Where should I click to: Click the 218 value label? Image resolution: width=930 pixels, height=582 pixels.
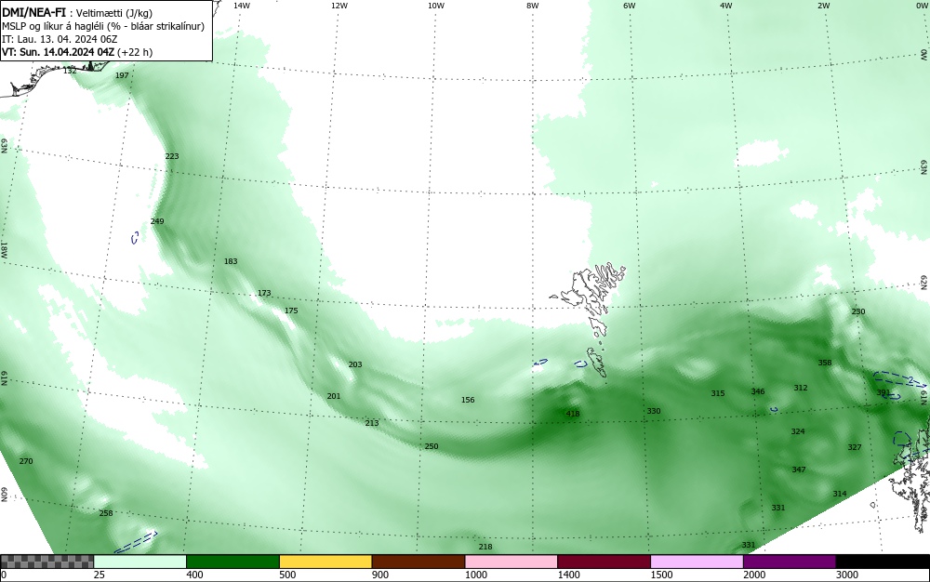pyautogui.click(x=485, y=547)
